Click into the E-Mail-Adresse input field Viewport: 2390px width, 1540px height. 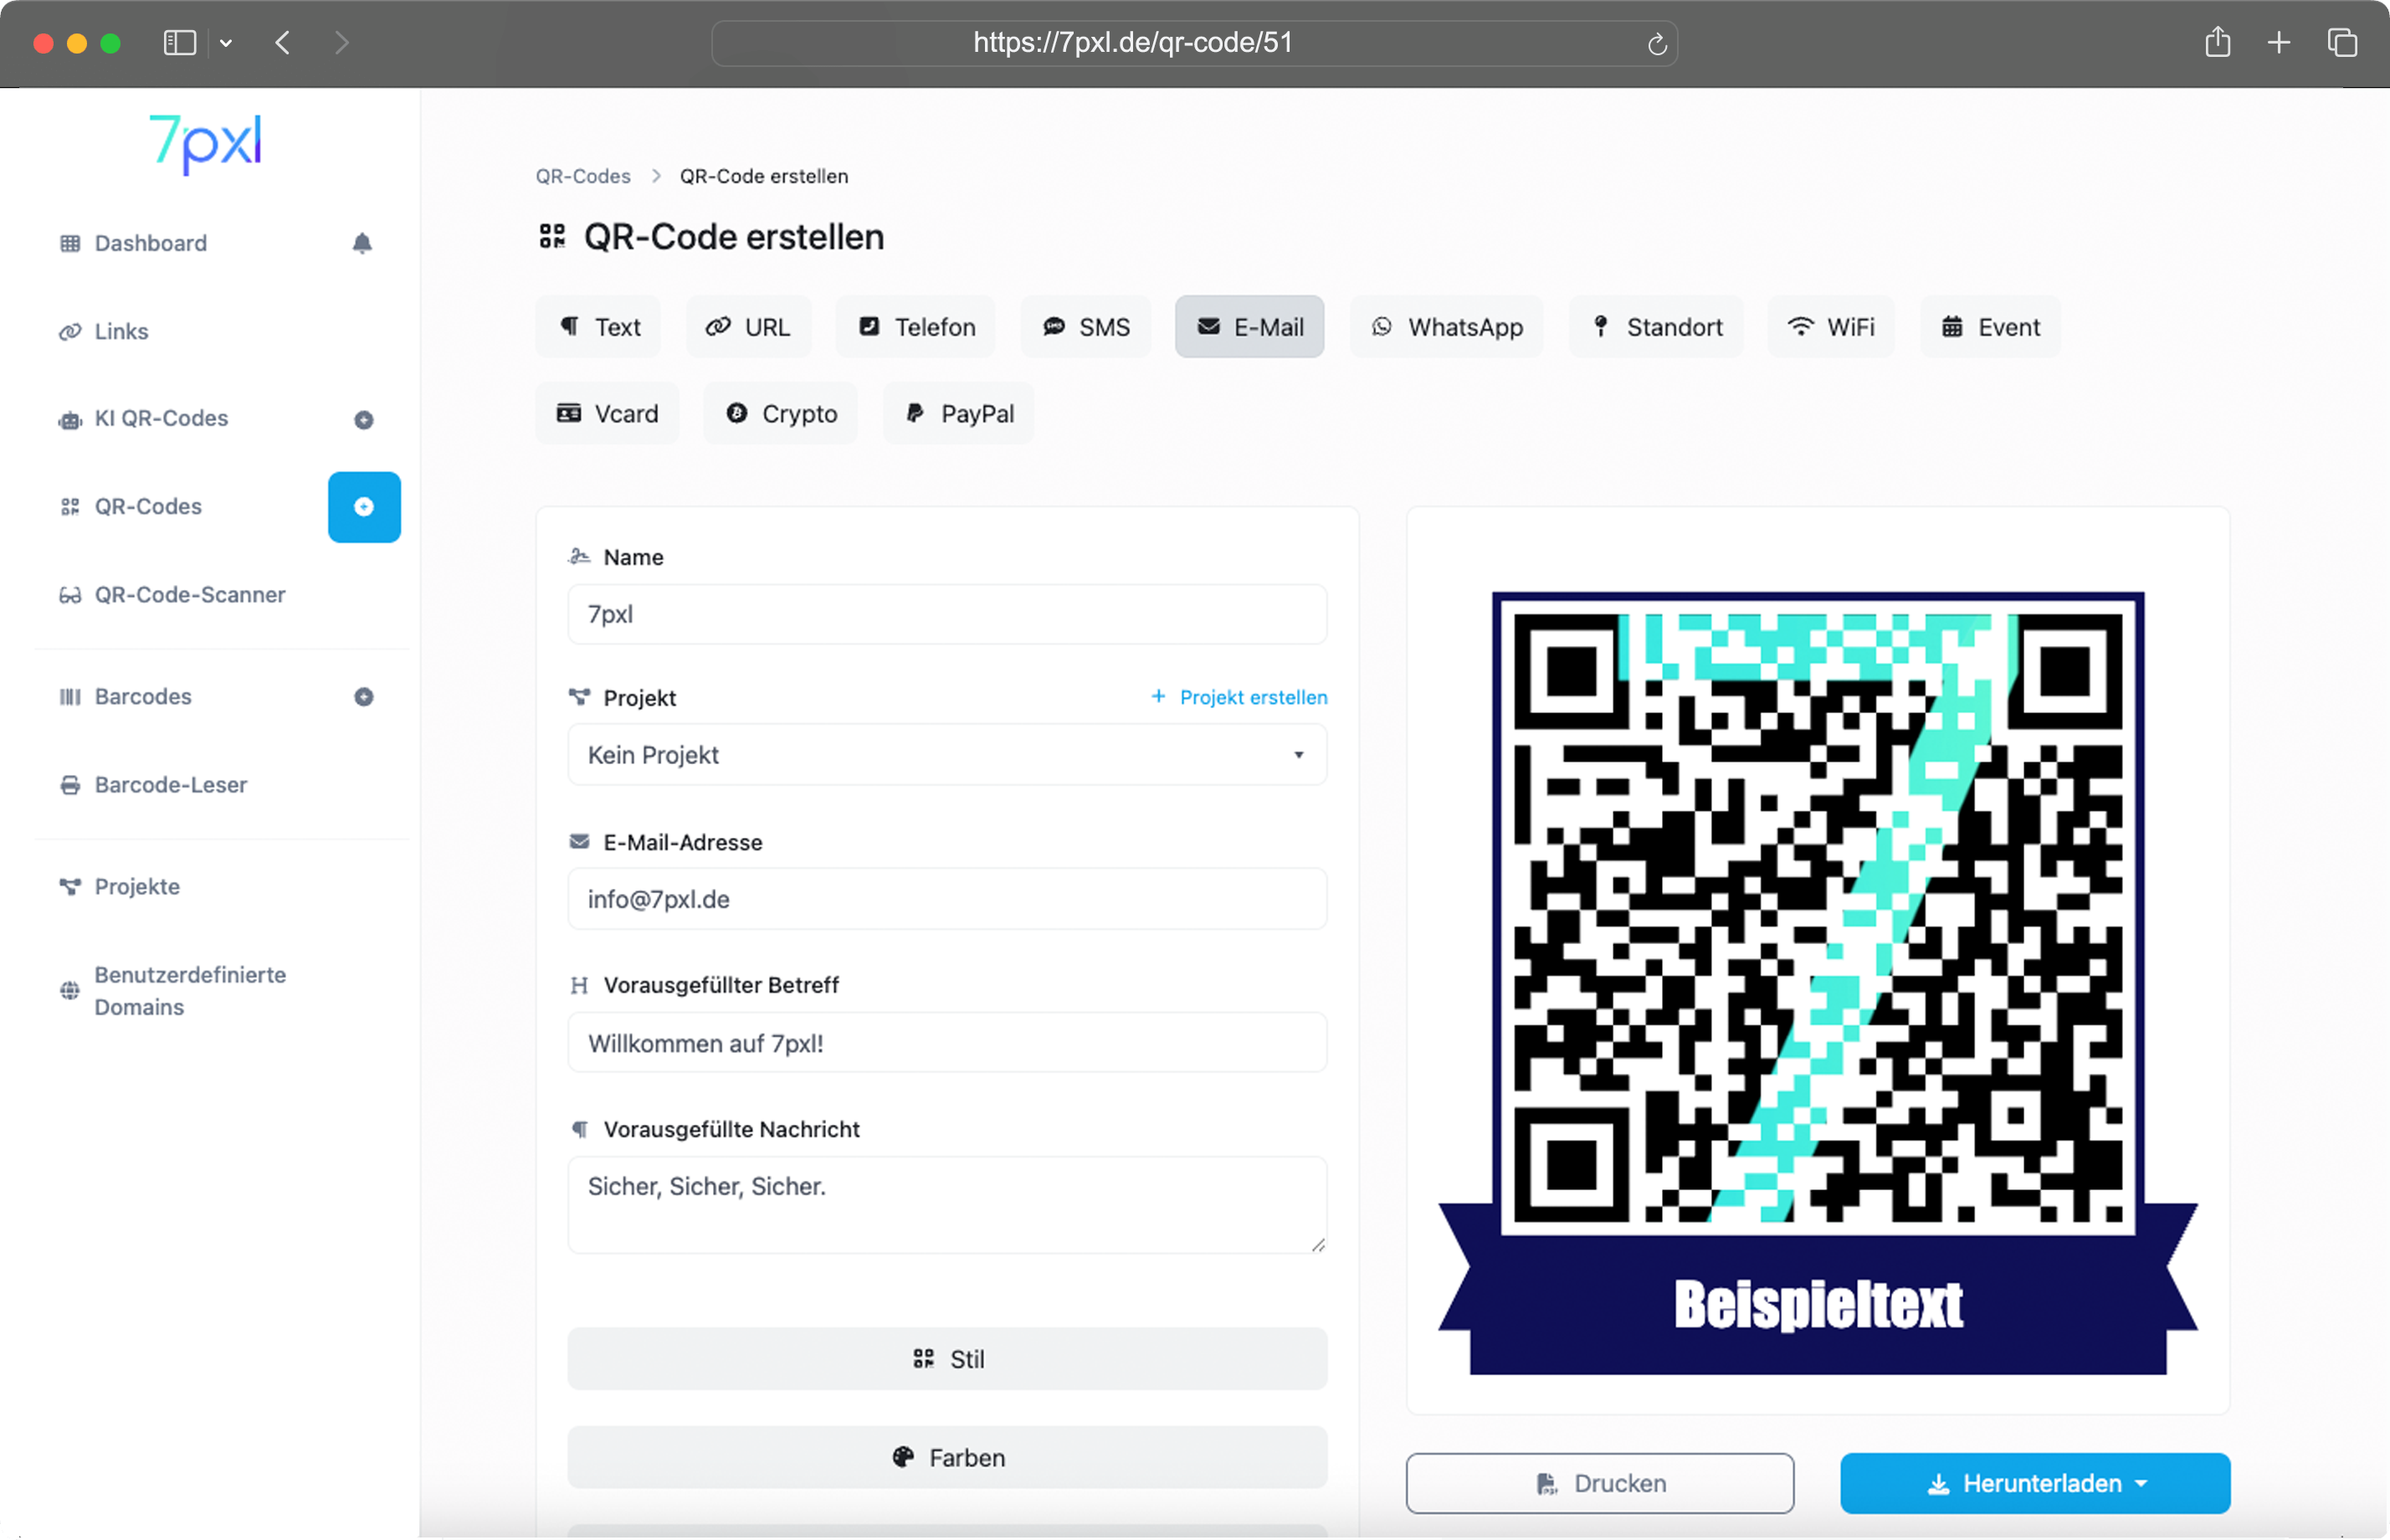[946, 899]
